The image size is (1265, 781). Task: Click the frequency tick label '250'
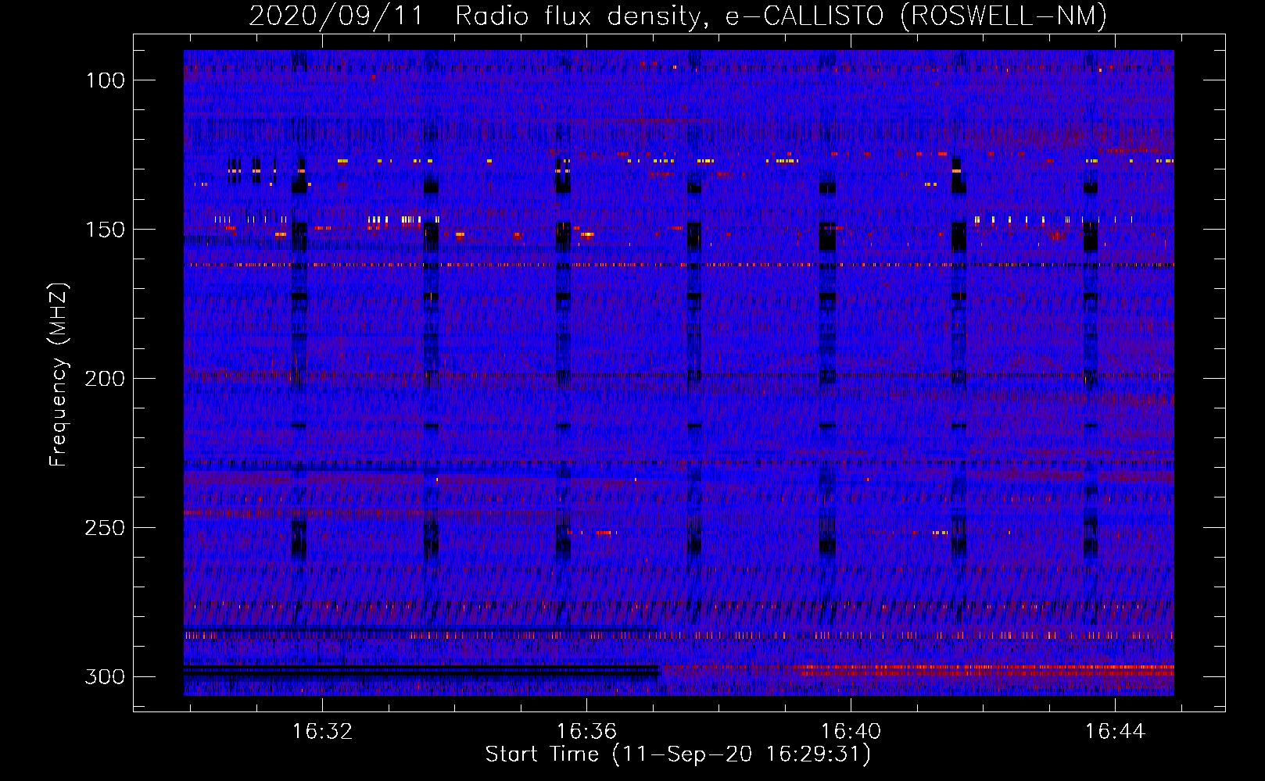click(105, 528)
